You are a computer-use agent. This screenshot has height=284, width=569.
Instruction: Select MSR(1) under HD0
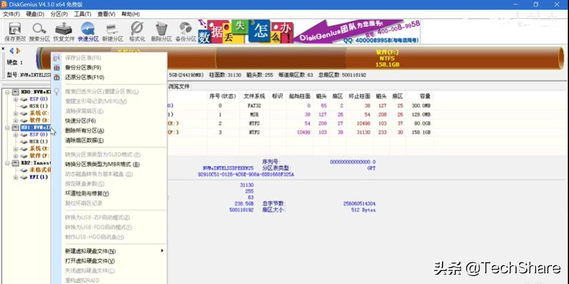[38, 106]
